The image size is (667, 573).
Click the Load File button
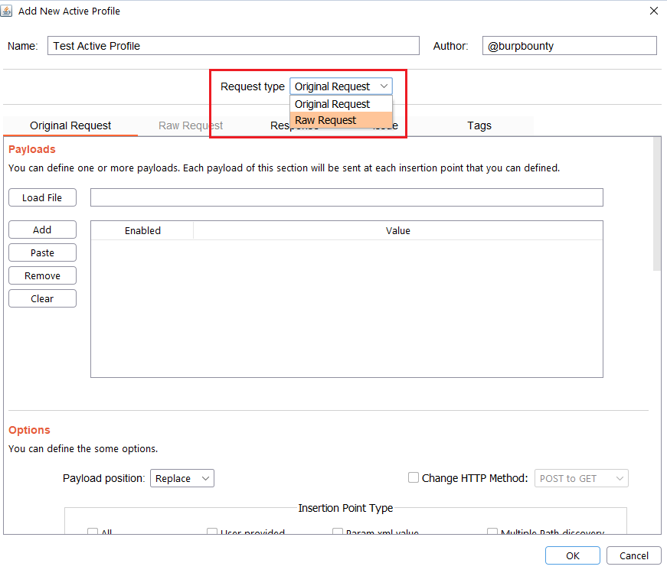pyautogui.click(x=42, y=197)
